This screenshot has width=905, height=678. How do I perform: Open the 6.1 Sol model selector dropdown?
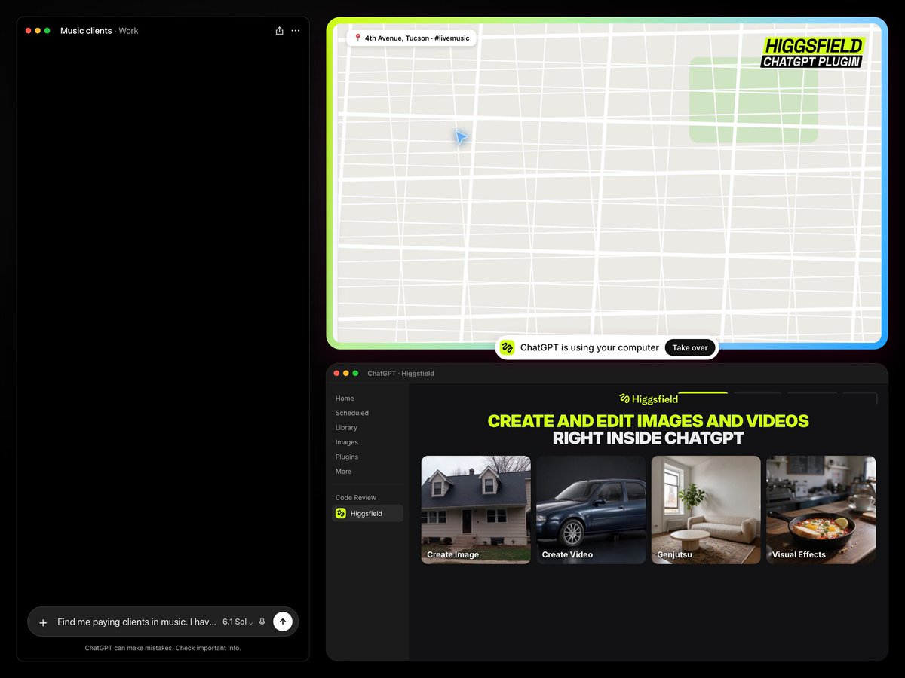(x=238, y=622)
